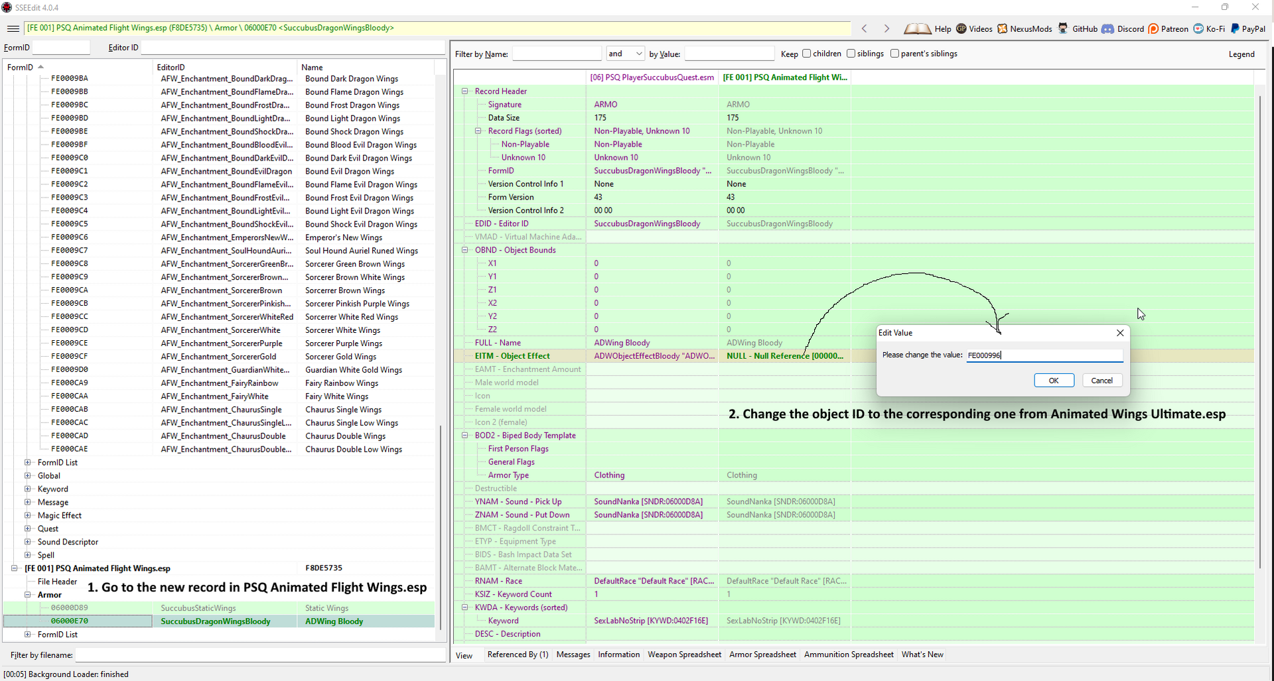Switch to the Messages tab
Viewport: 1274px width, 681px height.
[x=573, y=654]
